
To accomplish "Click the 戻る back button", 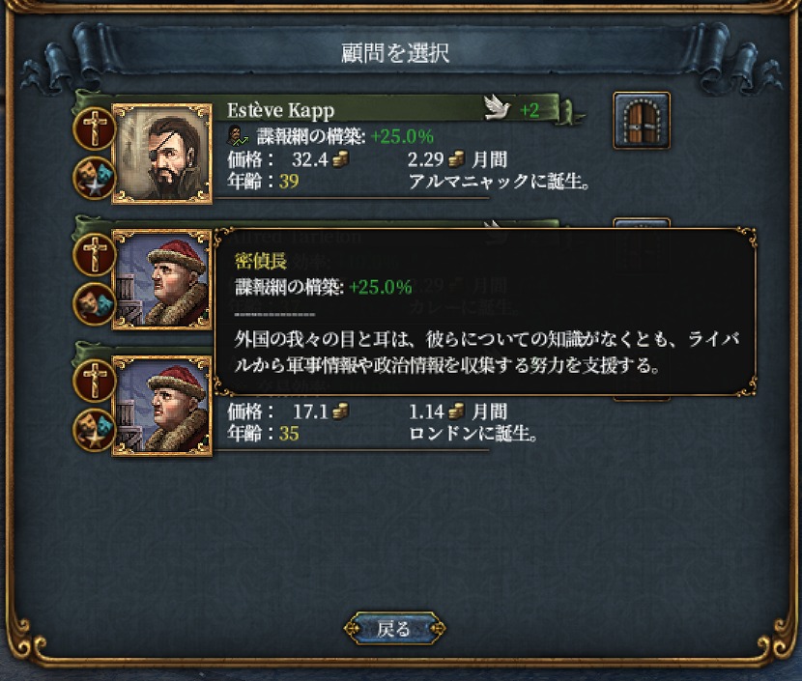I will coord(394,628).
